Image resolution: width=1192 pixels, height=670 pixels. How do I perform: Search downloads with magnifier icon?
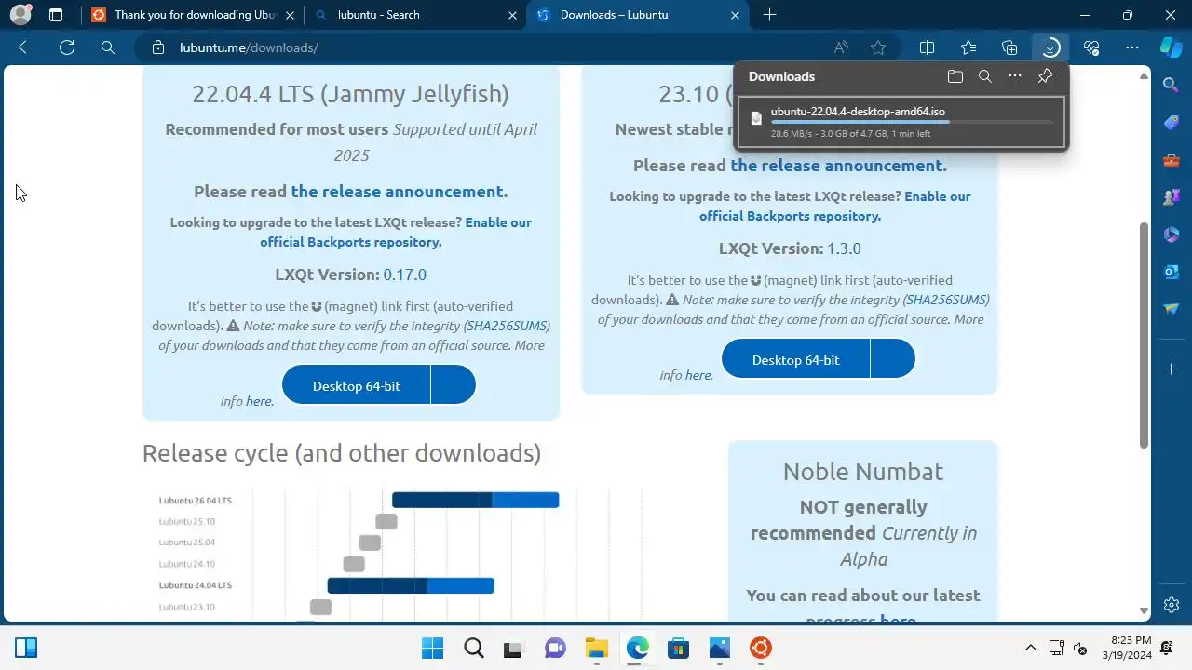pos(985,77)
